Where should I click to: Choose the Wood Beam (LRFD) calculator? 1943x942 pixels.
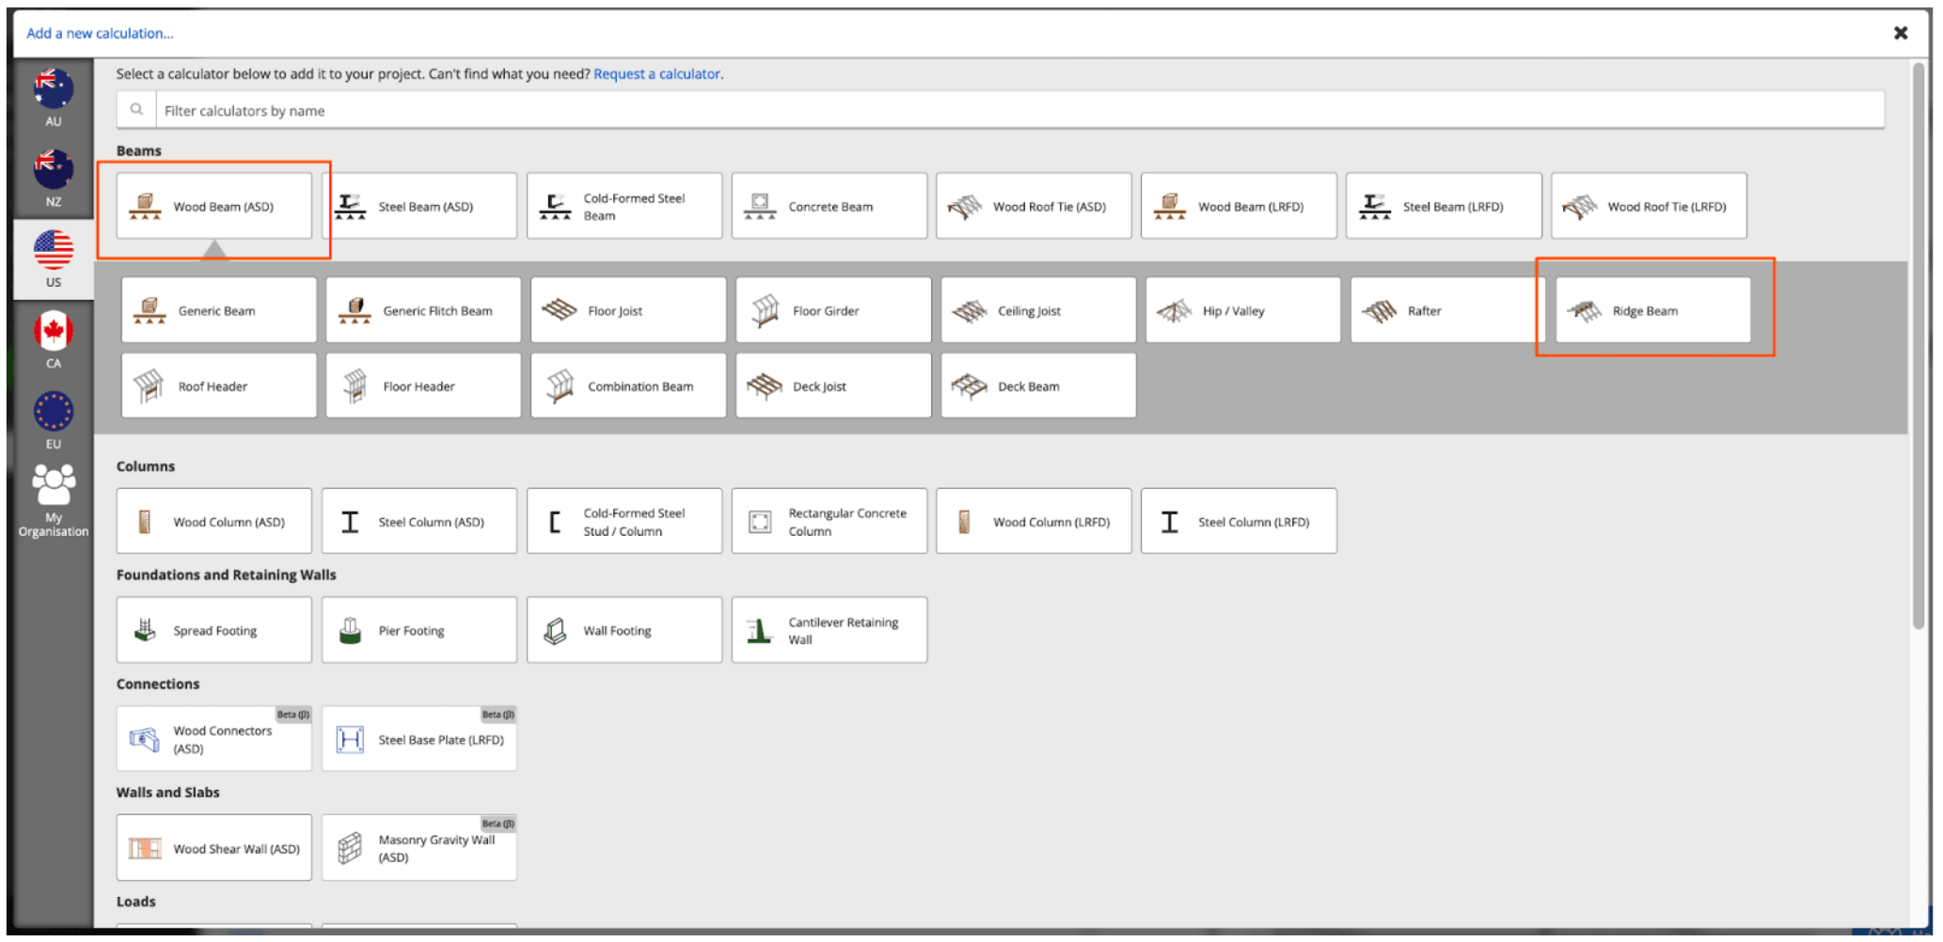(x=1239, y=206)
